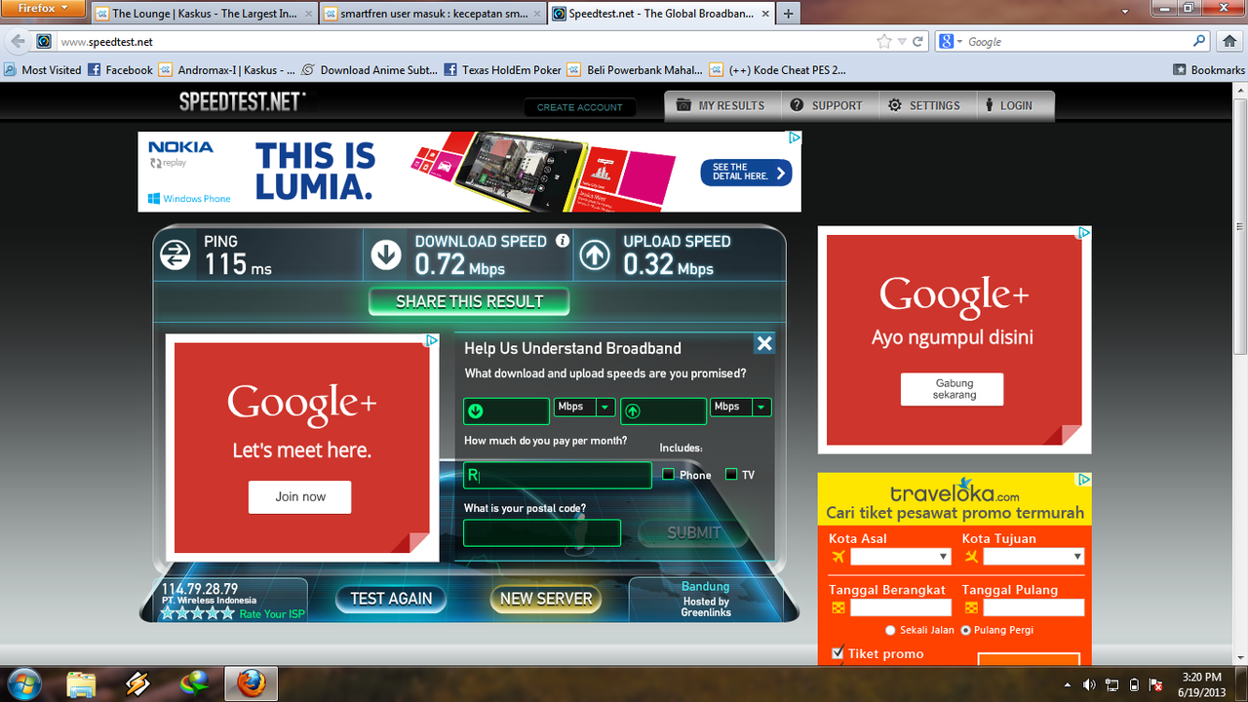Open MY RESULTS menu item
This screenshot has height=702, width=1248.
point(722,105)
